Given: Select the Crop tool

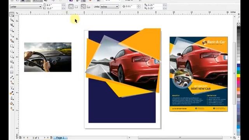Looking at the screenshot, I should click(12, 25).
